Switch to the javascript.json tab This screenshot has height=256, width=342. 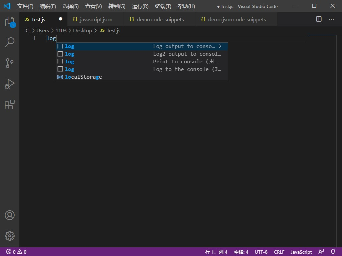coord(96,19)
